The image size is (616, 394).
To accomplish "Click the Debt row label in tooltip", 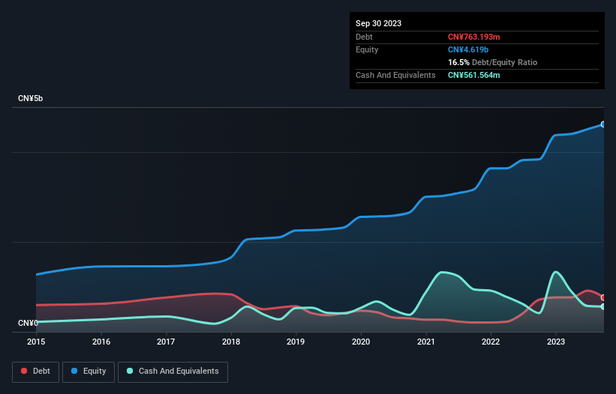I will click(364, 37).
